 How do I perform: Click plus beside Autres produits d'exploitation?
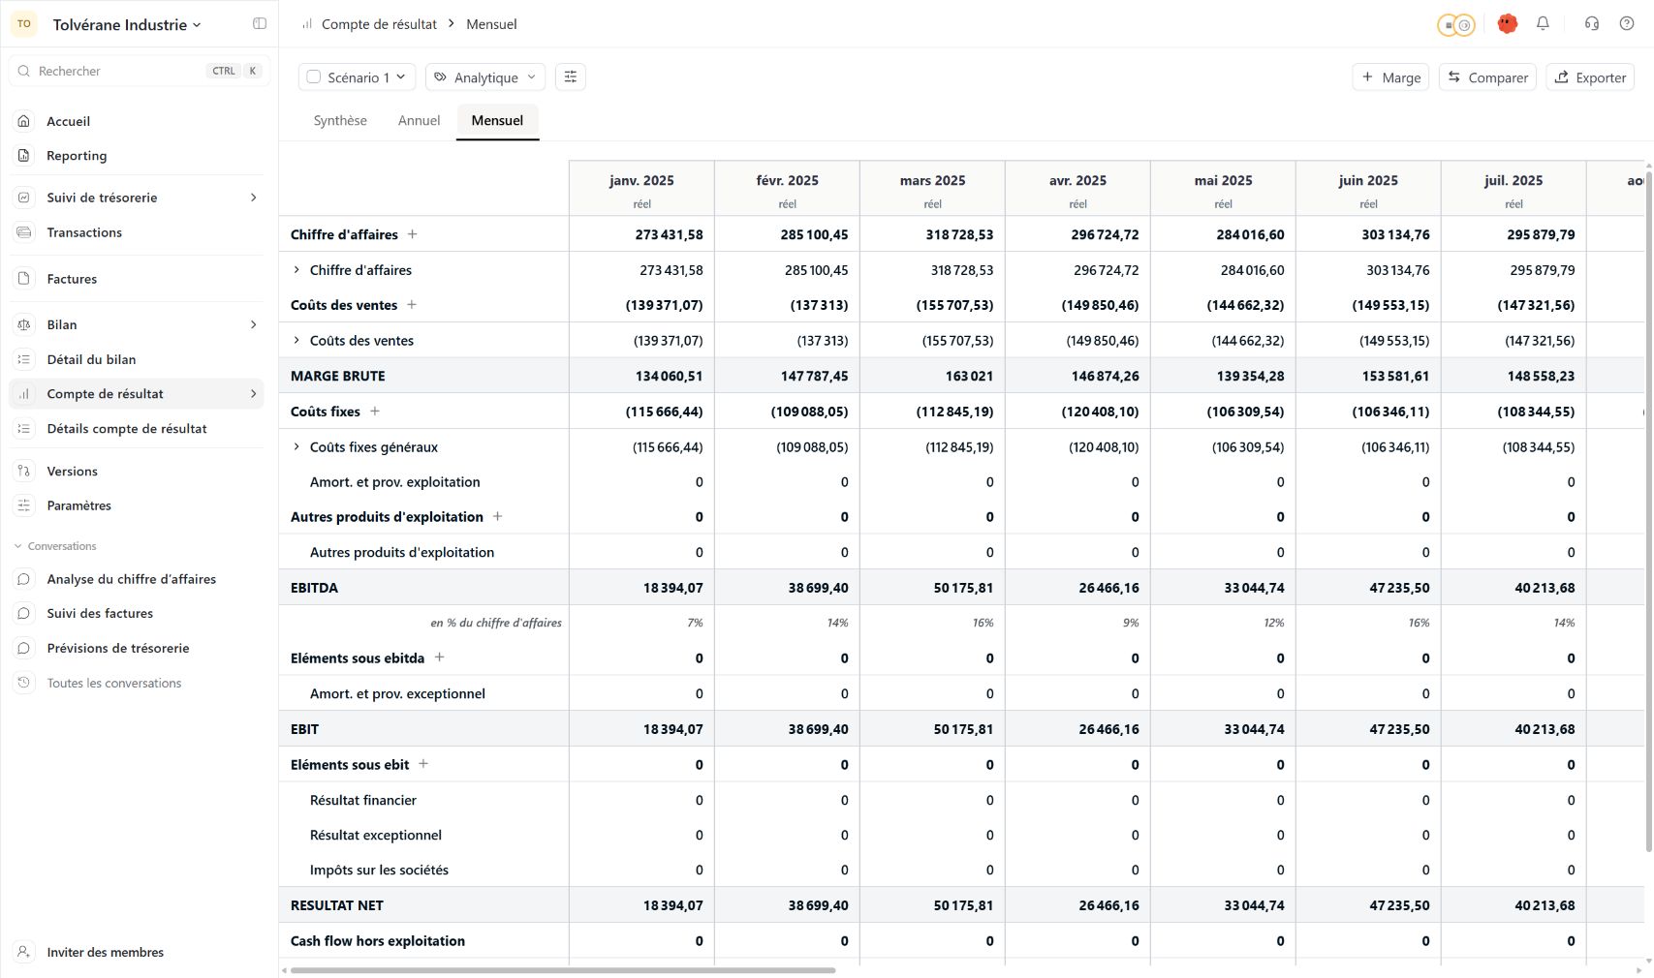tap(498, 517)
